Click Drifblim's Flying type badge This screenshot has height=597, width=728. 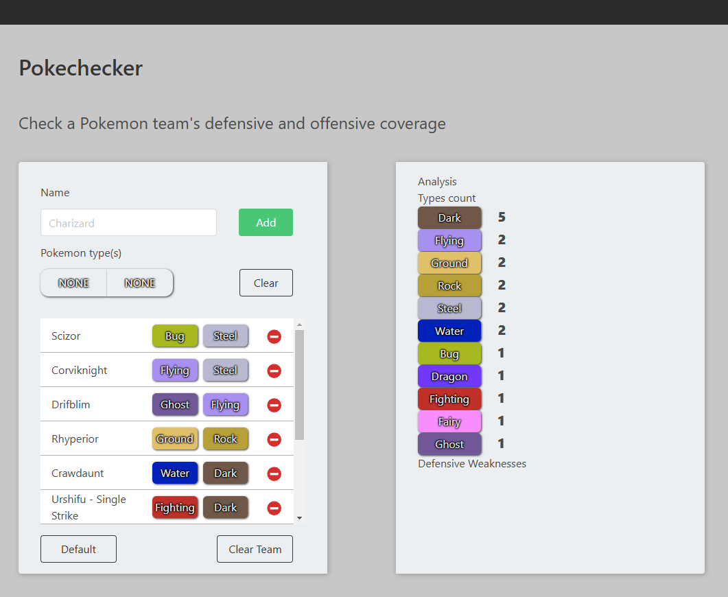click(x=226, y=405)
